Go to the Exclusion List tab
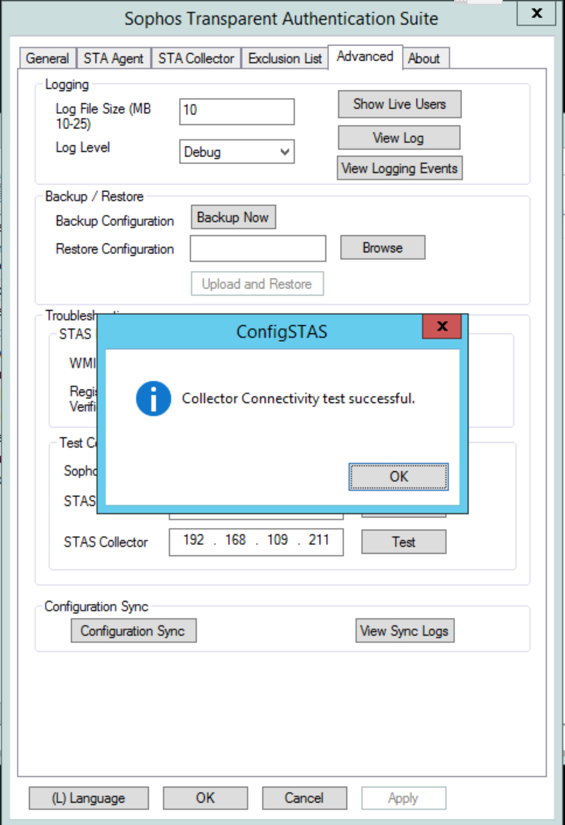 pos(285,58)
